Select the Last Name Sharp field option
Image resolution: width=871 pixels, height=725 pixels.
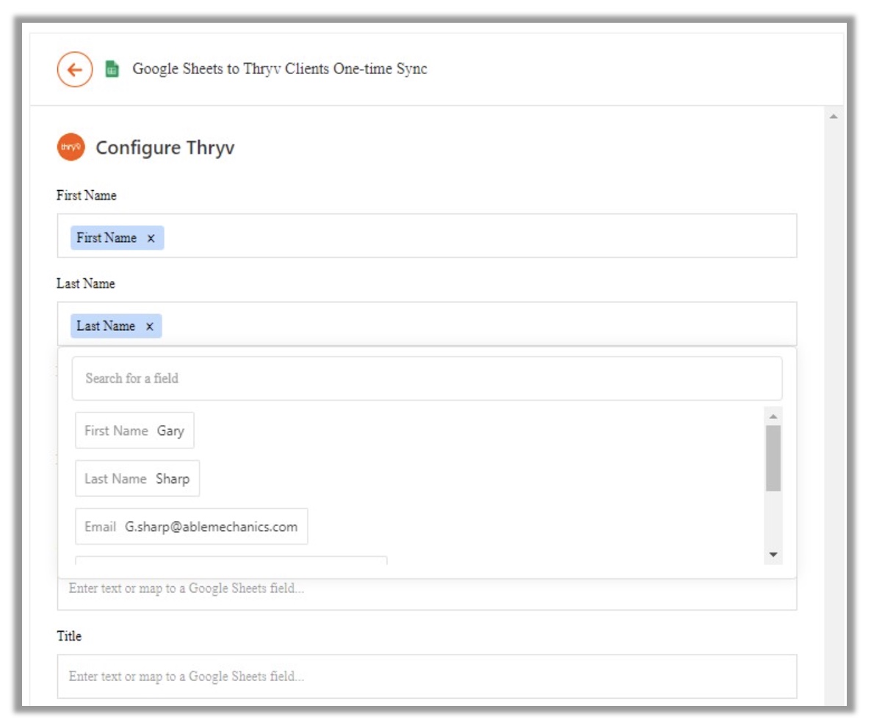tap(137, 478)
